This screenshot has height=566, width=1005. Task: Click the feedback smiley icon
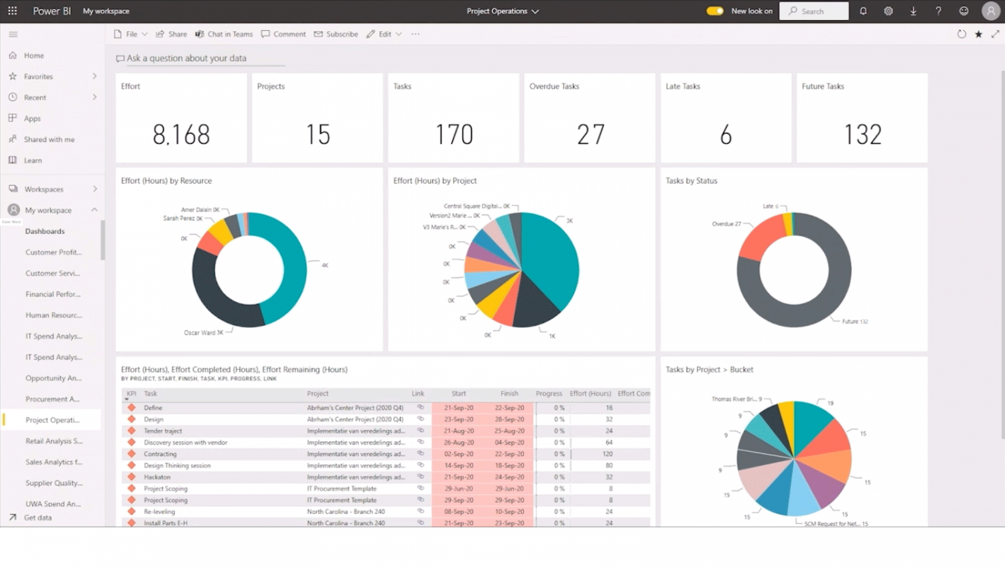coord(963,11)
